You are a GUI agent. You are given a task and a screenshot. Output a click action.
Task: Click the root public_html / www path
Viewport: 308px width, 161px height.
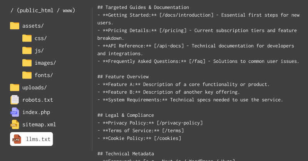(42, 10)
